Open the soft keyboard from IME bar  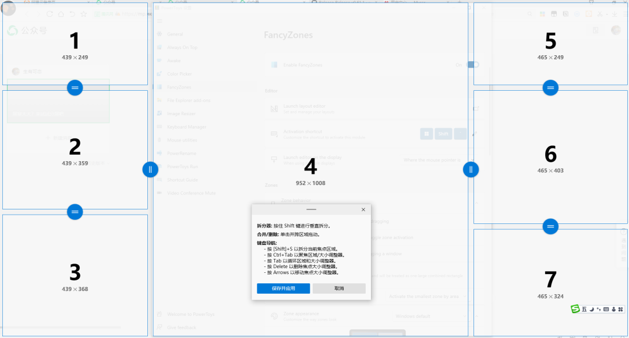(x=606, y=309)
